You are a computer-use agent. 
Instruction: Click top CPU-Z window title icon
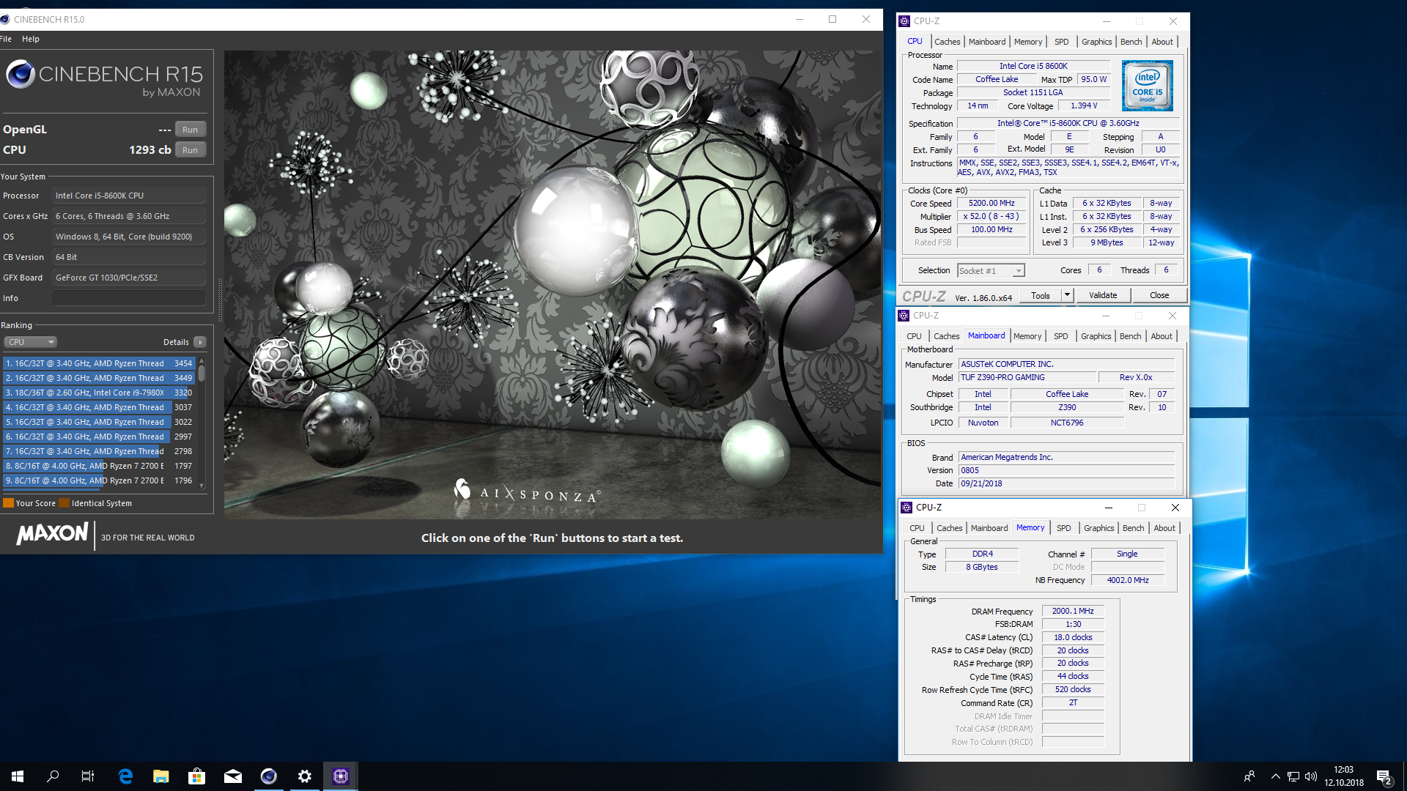[904, 21]
